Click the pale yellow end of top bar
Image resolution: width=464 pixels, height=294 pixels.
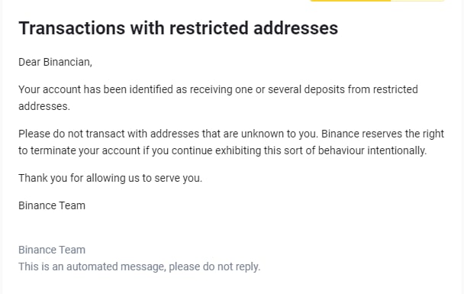(x=418, y=1)
